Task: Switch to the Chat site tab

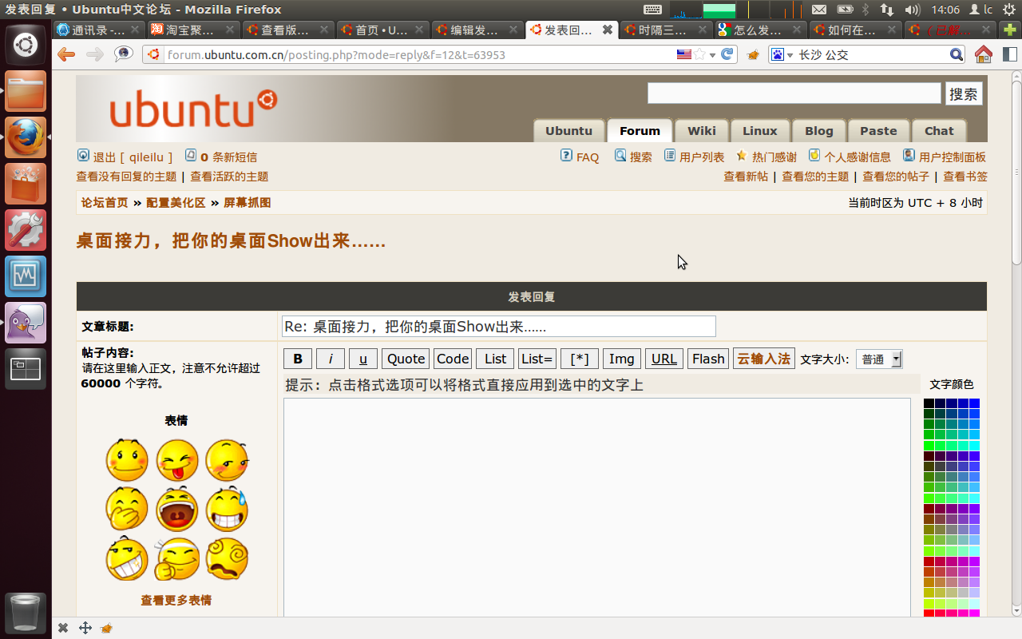Action: (939, 131)
